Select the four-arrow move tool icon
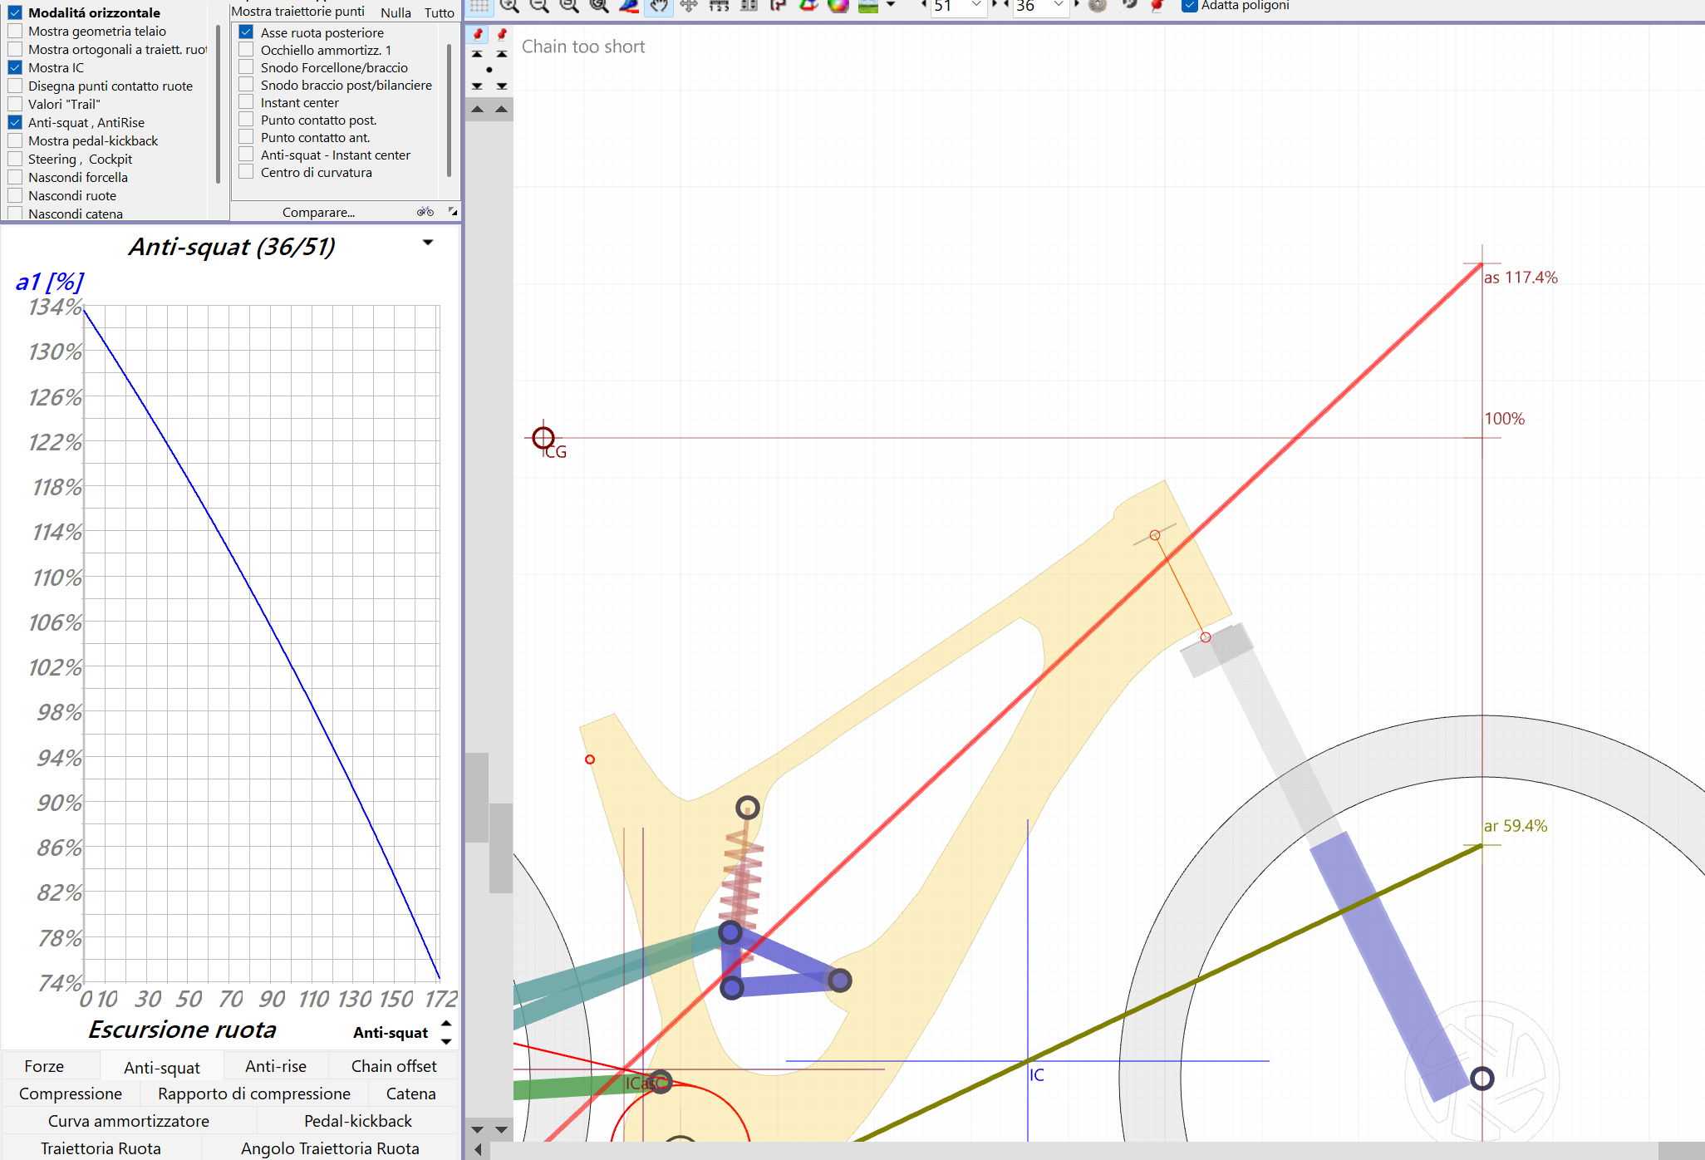This screenshot has width=1705, height=1160. (689, 6)
